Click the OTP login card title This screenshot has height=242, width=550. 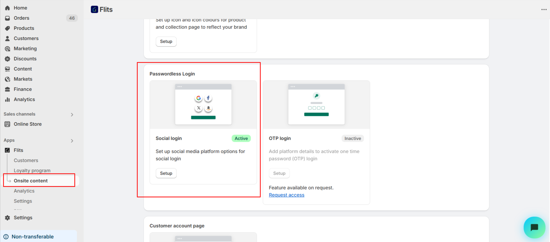pos(280,138)
